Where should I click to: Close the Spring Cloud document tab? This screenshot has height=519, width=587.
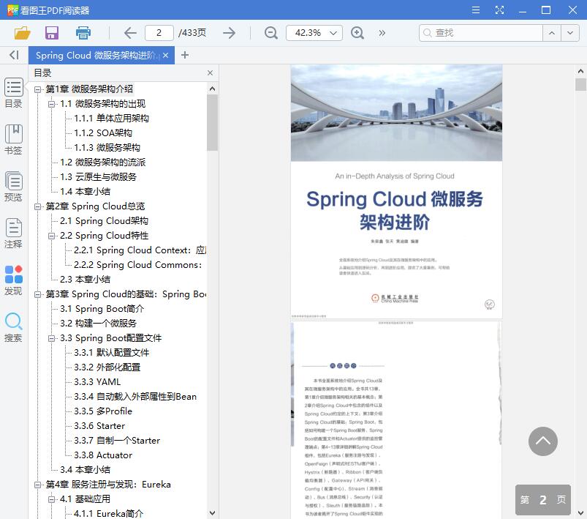point(165,55)
